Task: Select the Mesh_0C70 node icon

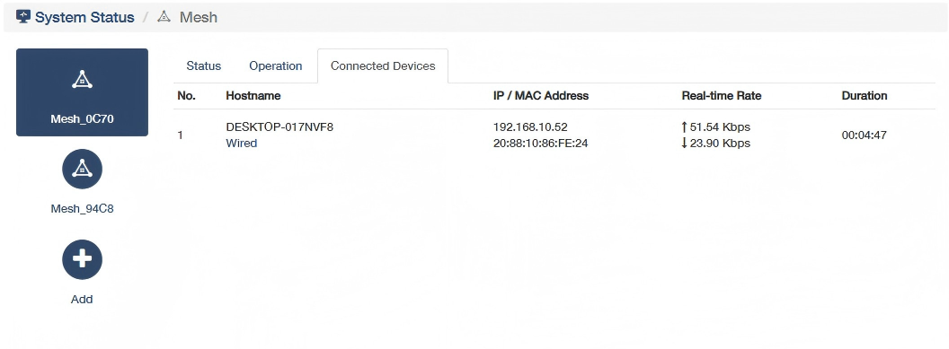Action: (82, 79)
